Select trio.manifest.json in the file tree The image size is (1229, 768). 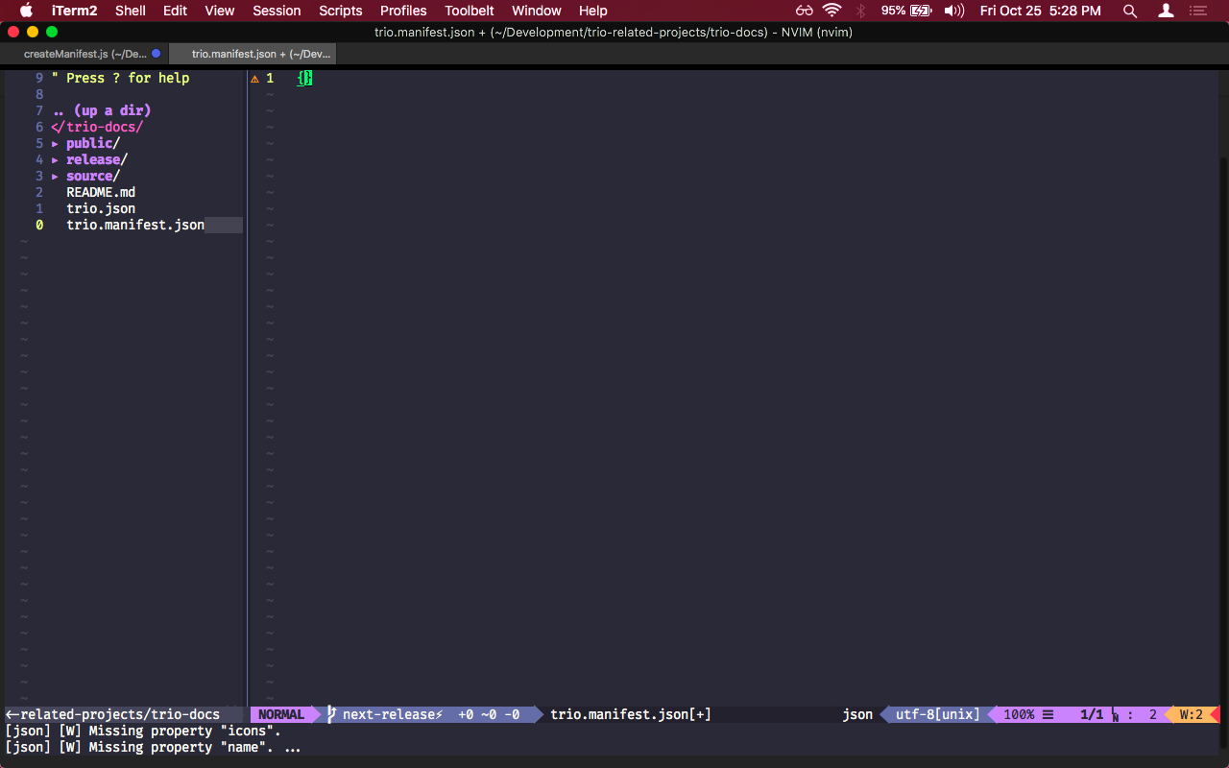(135, 225)
